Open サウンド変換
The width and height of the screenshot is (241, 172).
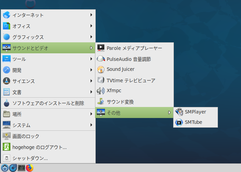click(x=135, y=101)
